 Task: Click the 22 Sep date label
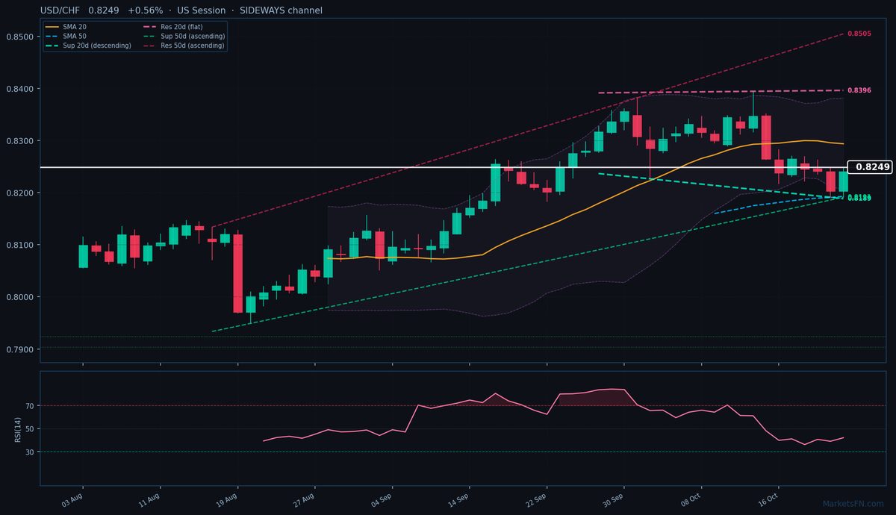(x=535, y=499)
